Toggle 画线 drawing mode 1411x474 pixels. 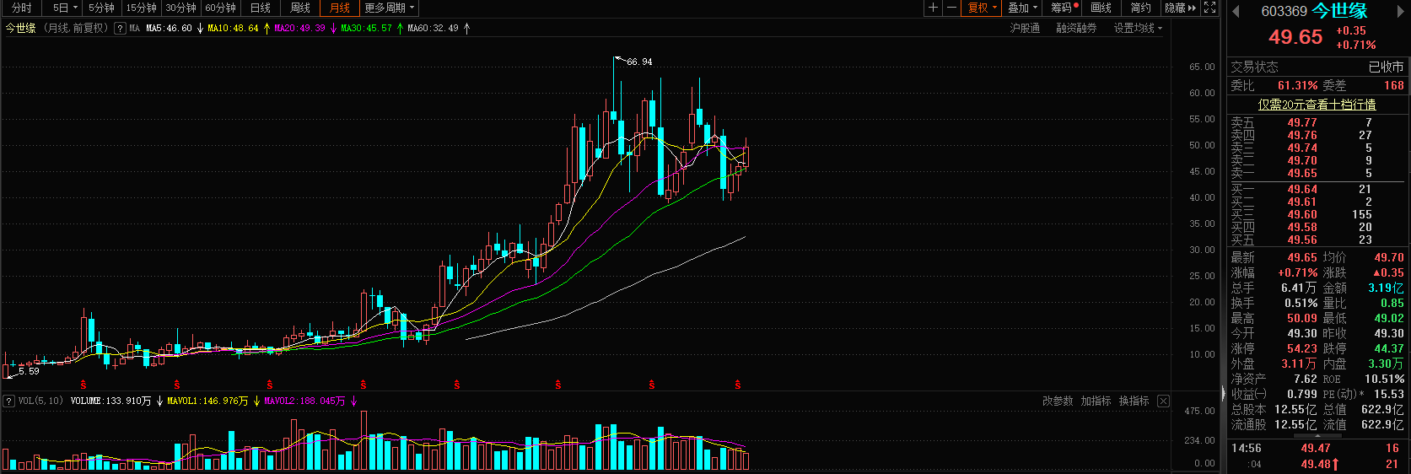1101,8
